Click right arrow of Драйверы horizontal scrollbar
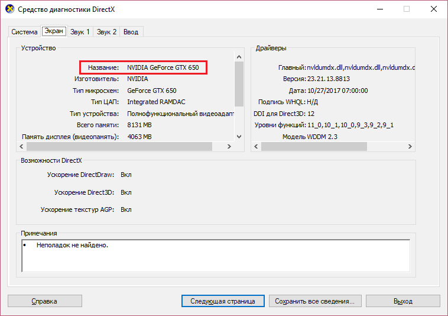The width and height of the screenshot is (448, 316). tap(410, 146)
